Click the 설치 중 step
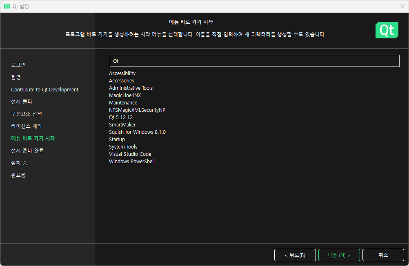Viewport: 409px width, 266px height. tap(19, 163)
